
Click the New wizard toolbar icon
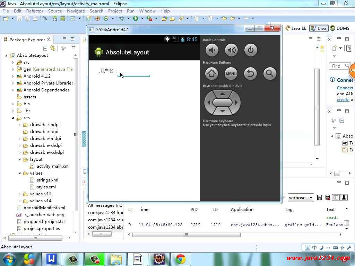6,19
